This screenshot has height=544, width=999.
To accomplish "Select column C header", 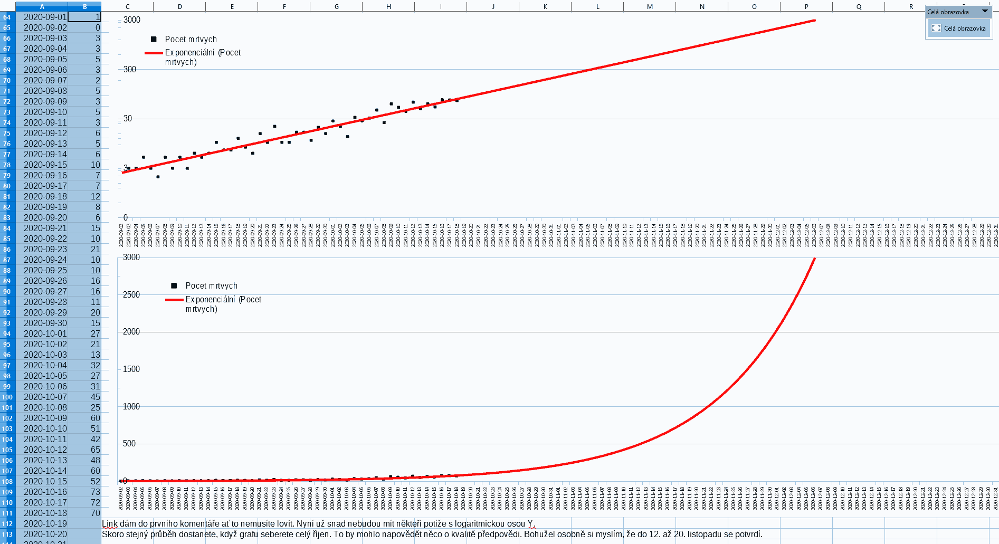I will [x=128, y=7].
